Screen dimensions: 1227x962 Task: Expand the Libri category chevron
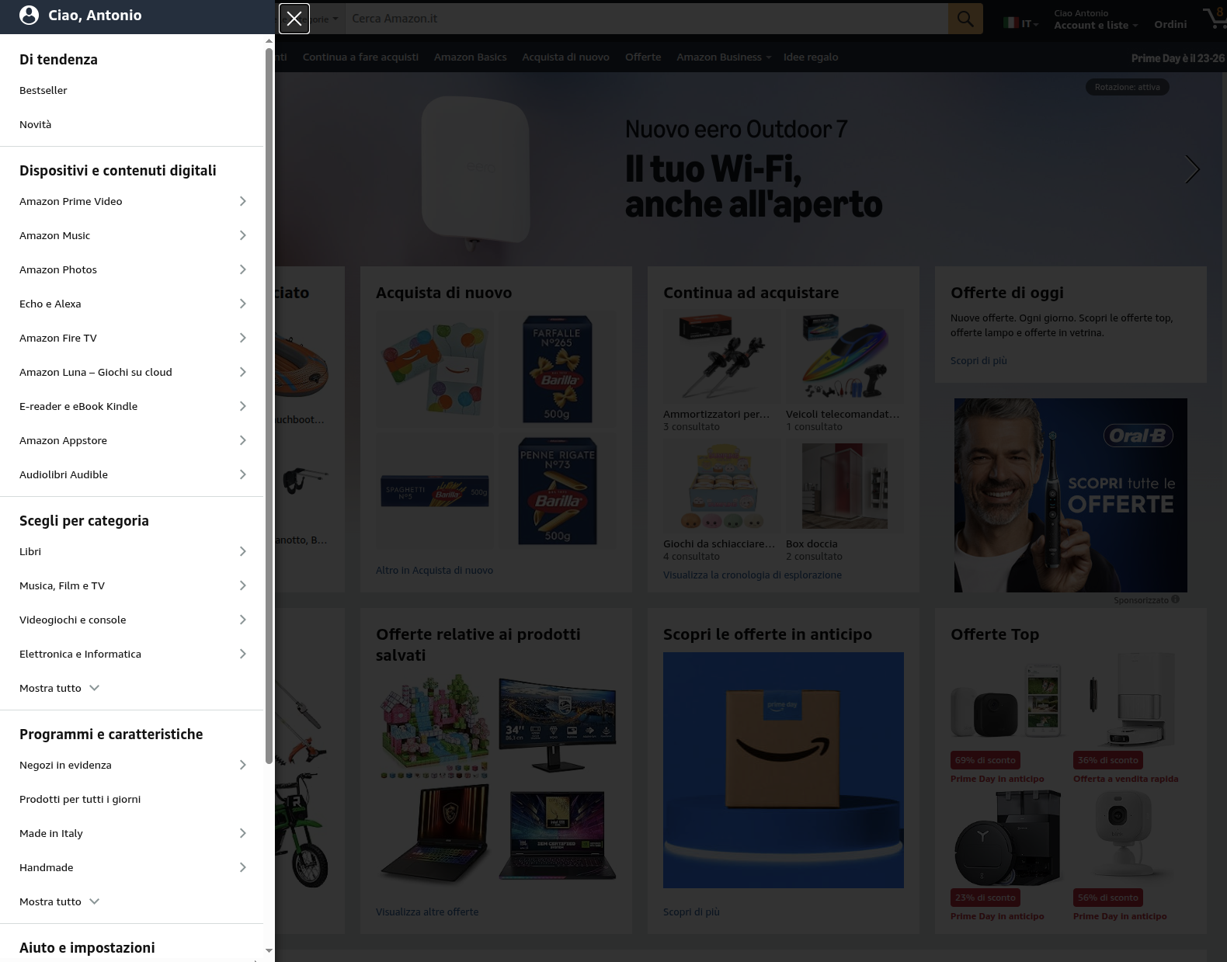(242, 551)
